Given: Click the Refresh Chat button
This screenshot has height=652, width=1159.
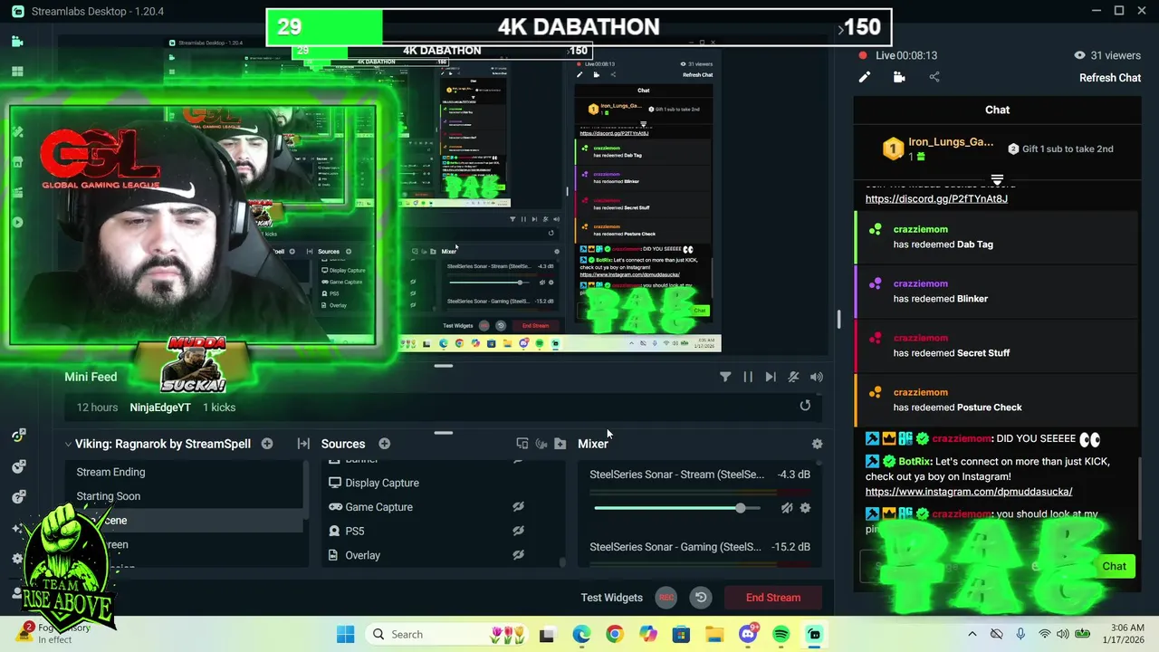Looking at the screenshot, I should (1110, 78).
